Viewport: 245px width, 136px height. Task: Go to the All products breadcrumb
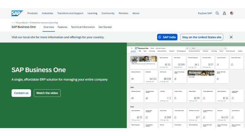(x=22, y=23)
